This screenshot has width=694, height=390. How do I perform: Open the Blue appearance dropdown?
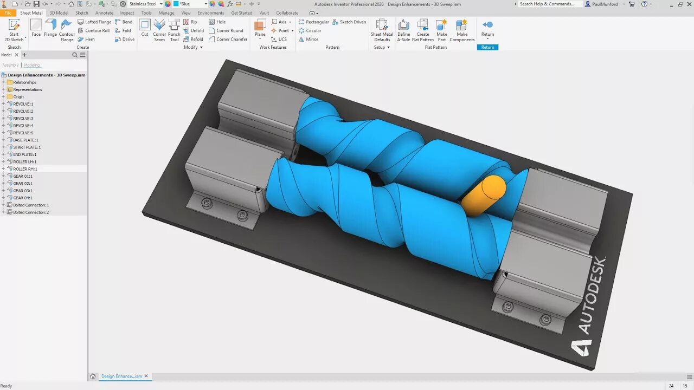tap(205, 4)
